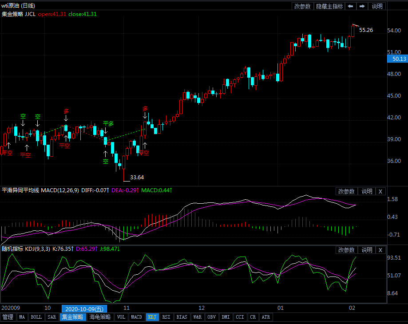
Task: Switch to the MA indicator tab
Action: 22,317
